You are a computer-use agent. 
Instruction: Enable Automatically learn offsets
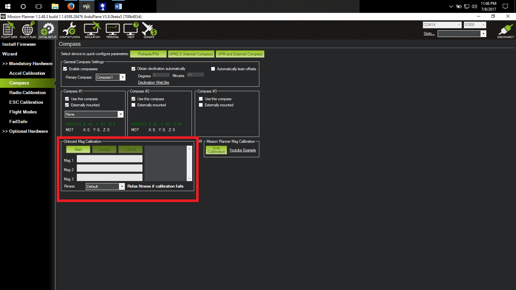[x=213, y=69]
